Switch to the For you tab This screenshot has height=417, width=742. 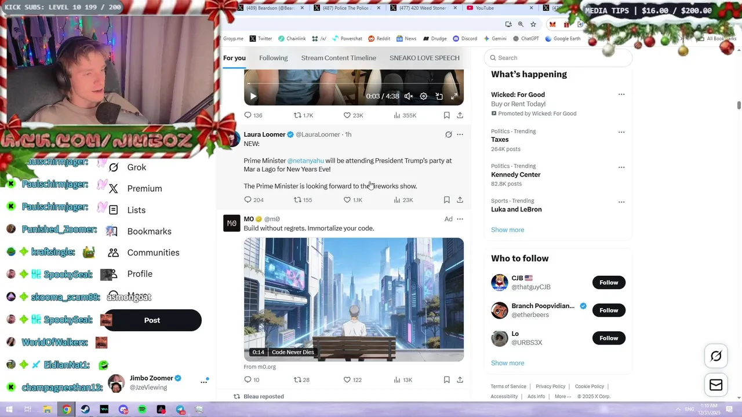(x=234, y=58)
